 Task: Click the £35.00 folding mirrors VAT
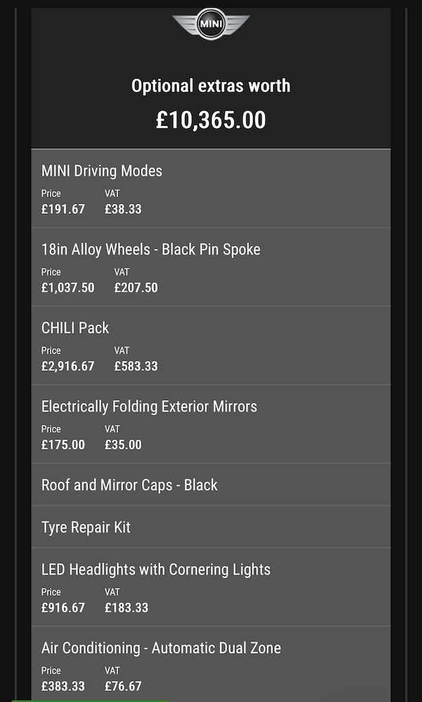coord(123,445)
